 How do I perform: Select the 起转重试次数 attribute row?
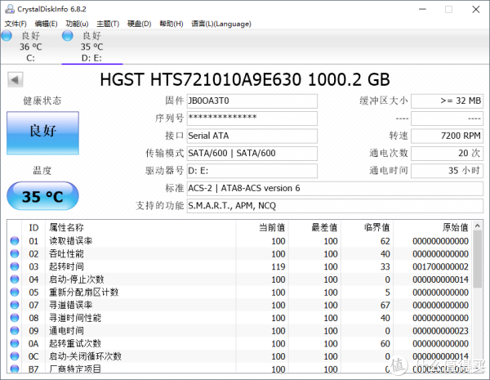click(x=239, y=343)
